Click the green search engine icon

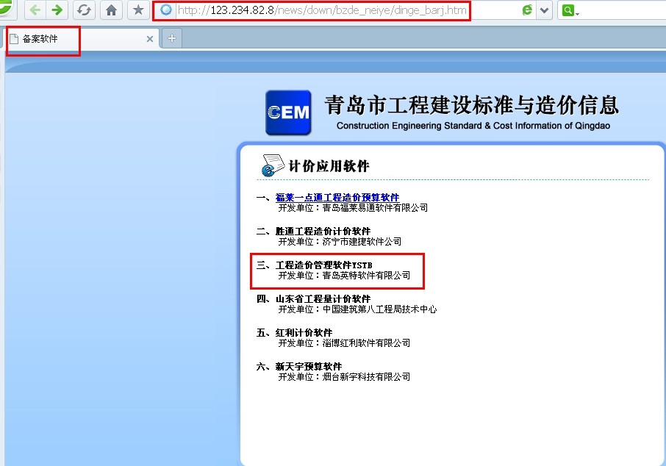pos(567,10)
